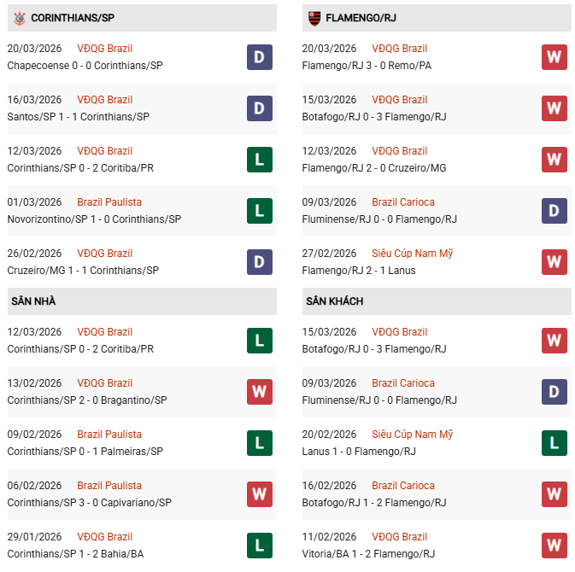Click the W badge for Flamengo 3 - 0 Remo
575x572 pixels.
click(x=554, y=57)
